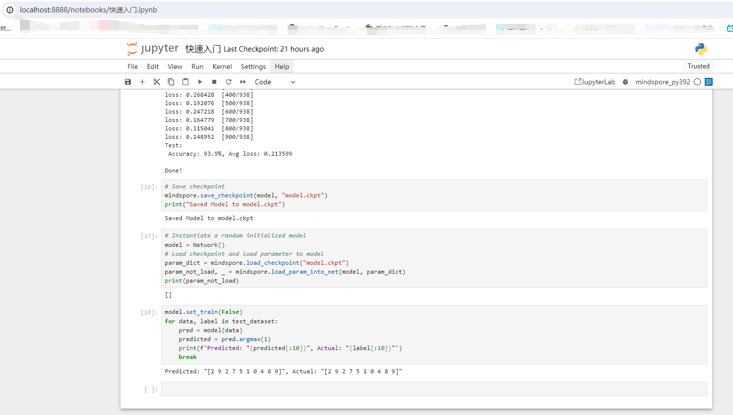Open the cell type dropdown showing Code
The image size is (733, 415).
pyautogui.click(x=274, y=81)
